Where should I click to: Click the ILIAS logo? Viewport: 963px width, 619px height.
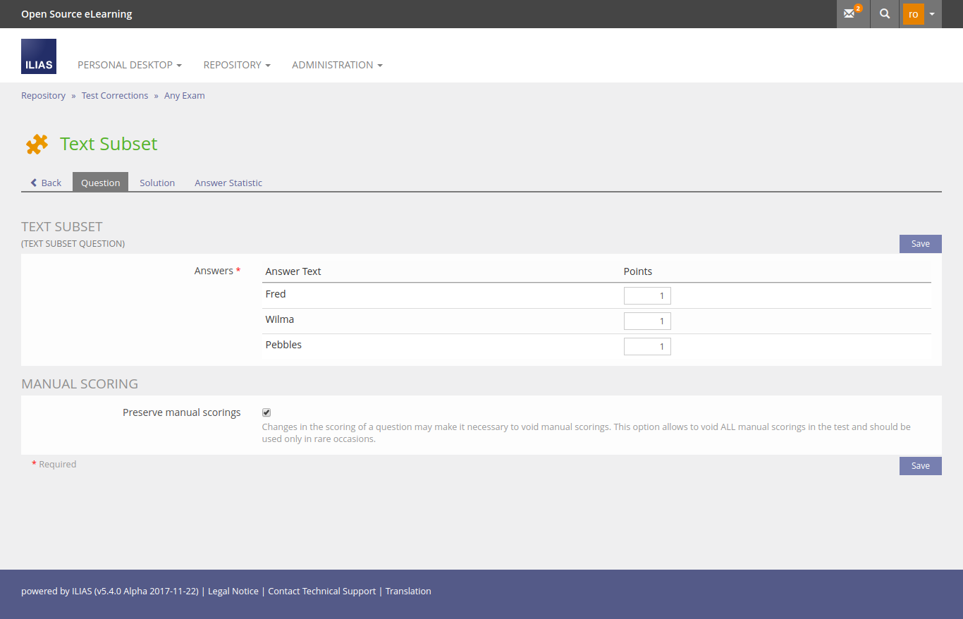[x=39, y=56]
